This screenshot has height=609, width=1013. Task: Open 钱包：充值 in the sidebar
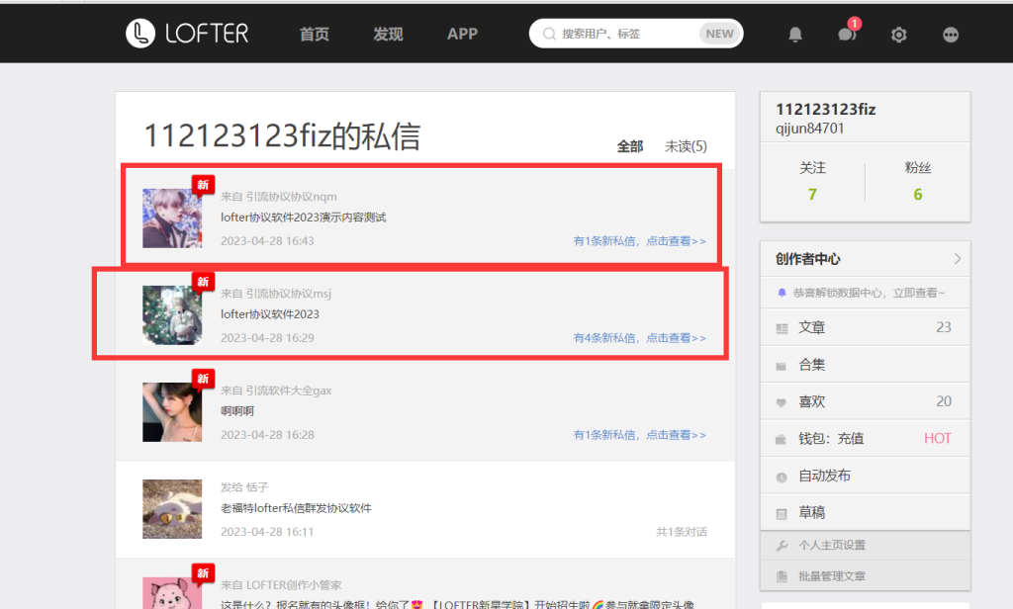[x=831, y=438]
